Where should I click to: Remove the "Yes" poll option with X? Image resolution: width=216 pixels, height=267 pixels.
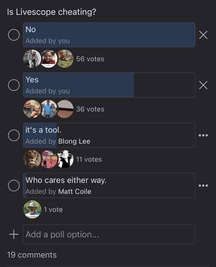click(x=203, y=85)
